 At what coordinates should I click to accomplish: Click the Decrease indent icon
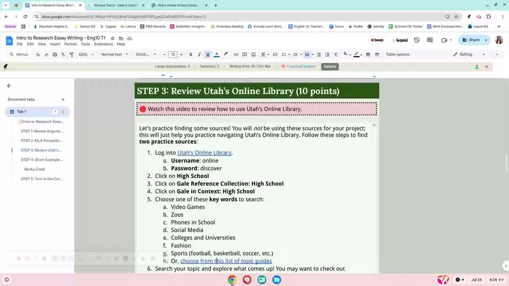coord(319,54)
